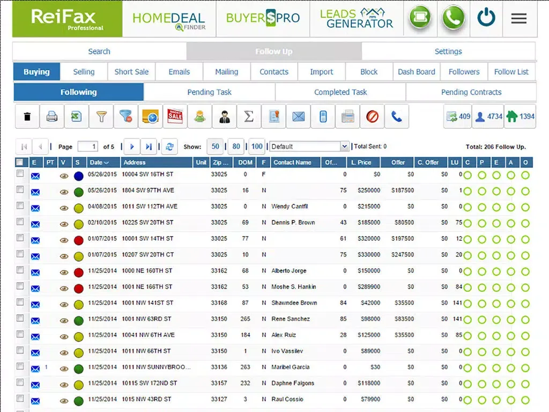This screenshot has height=412, width=549.
Task: Click red status dot for 10001 SW 14TH ST
Action: coord(79,240)
